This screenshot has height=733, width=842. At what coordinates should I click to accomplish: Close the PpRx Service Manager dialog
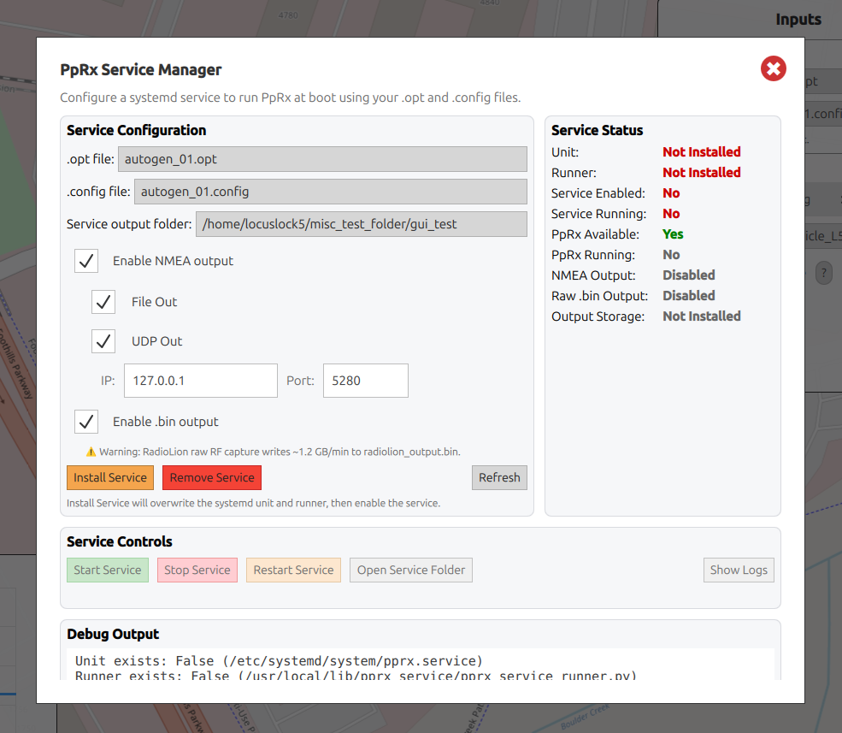coord(774,68)
